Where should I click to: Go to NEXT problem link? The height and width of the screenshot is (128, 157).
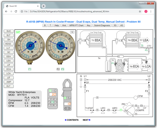tap(87, 120)
